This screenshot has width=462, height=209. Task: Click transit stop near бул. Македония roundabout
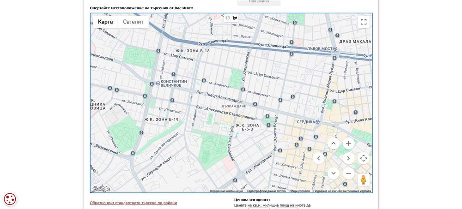point(235,180)
